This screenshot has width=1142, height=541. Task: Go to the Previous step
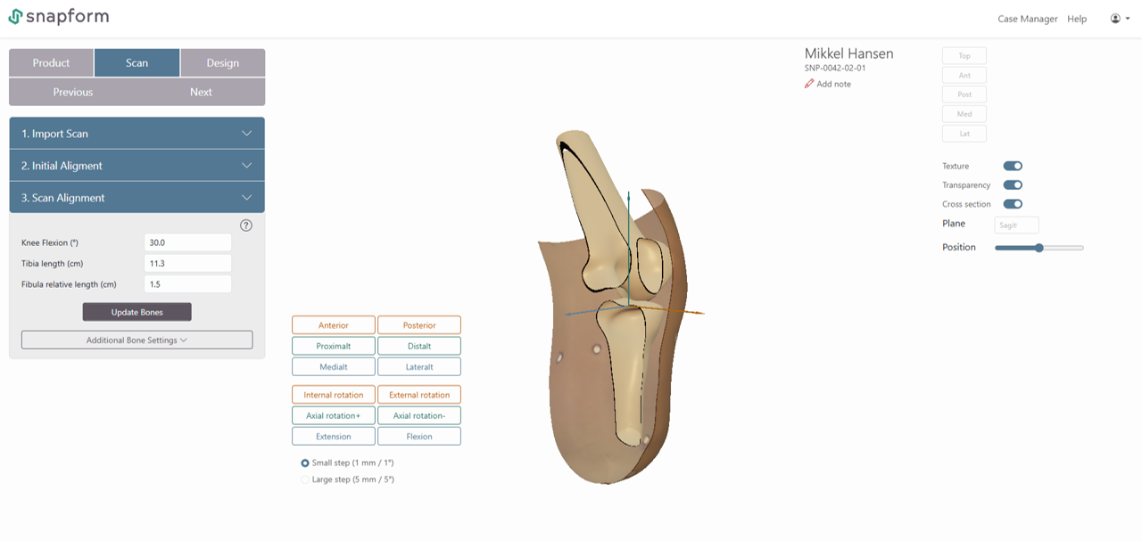73,92
